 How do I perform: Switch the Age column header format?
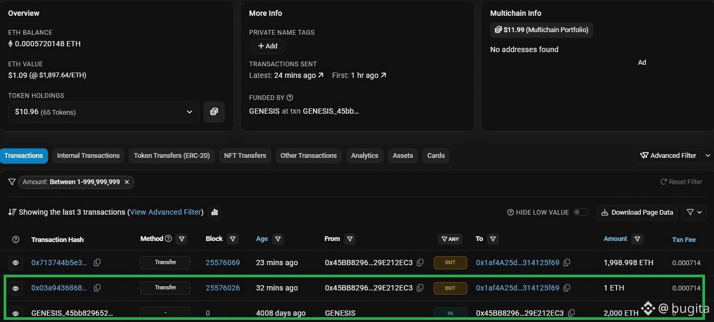tap(262, 239)
